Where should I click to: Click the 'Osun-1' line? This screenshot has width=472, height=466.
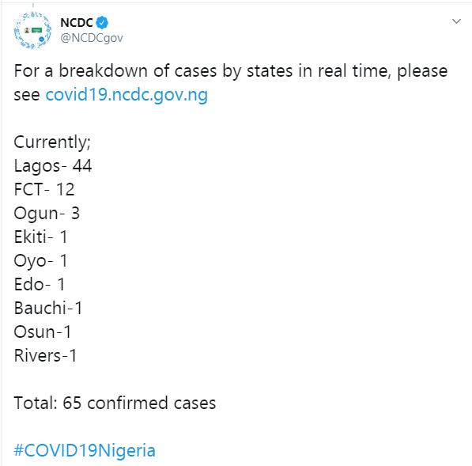pos(42,332)
